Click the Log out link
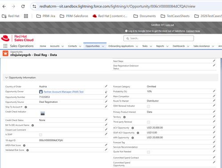The image size is (222, 168). click(170, 25)
